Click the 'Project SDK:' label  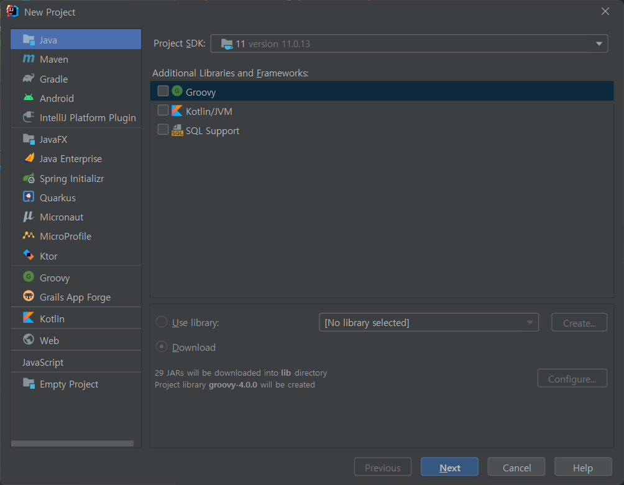coord(180,43)
